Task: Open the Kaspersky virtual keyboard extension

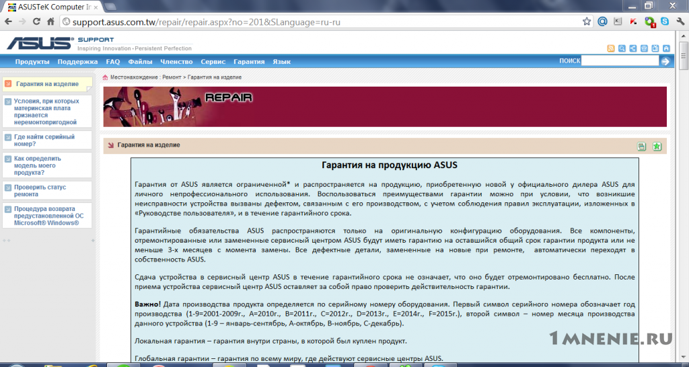Action: 618,22
